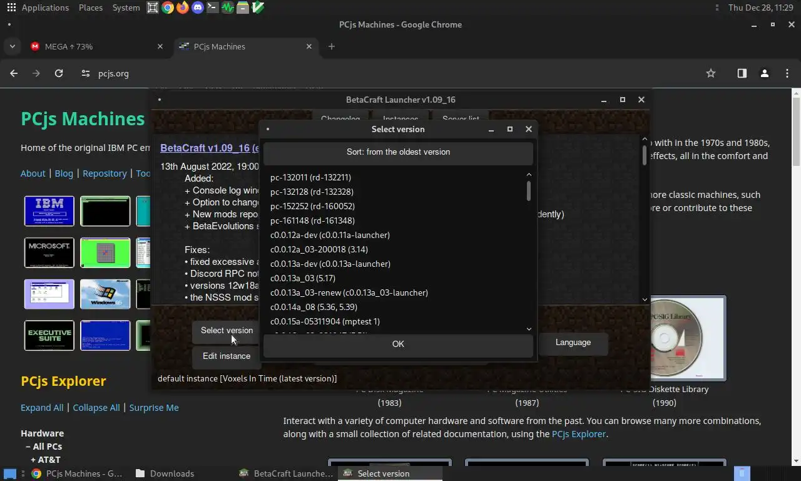Open the Microsoft machine thumbnail
The width and height of the screenshot is (801, 481).
pyautogui.click(x=49, y=252)
